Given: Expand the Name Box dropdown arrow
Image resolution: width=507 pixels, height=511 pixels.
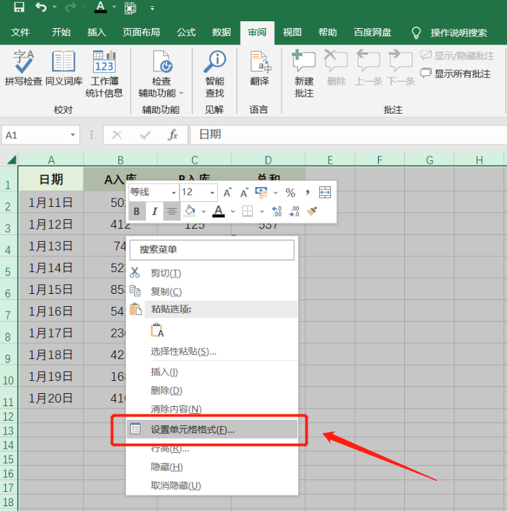Looking at the screenshot, I should (73, 135).
